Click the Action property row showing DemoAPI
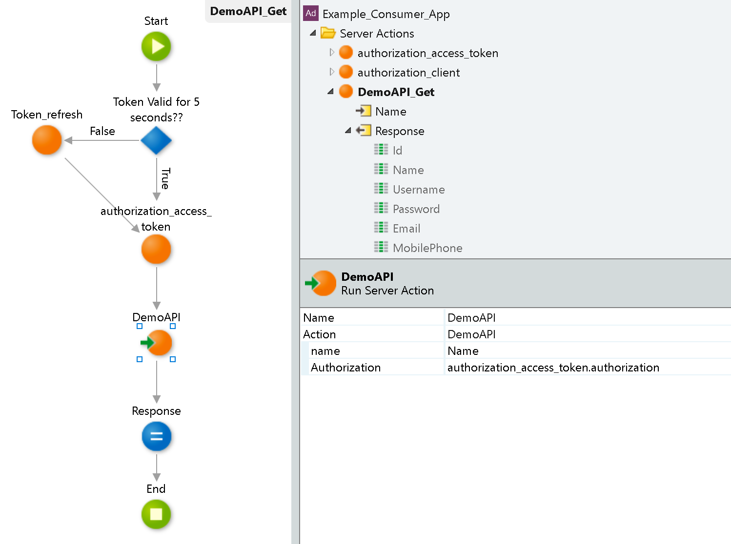Viewport: 731px width, 544px height. click(471, 334)
